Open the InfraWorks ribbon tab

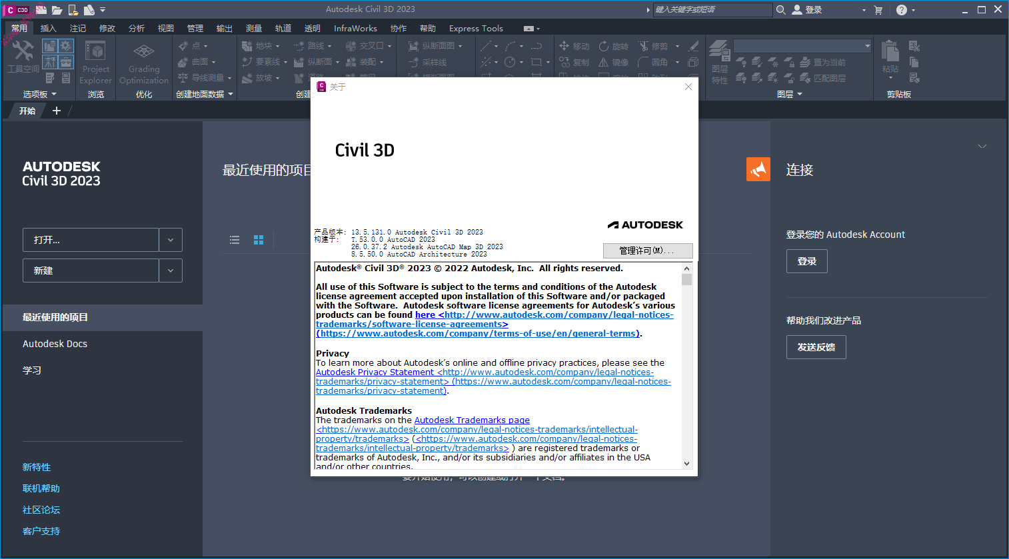(x=355, y=28)
